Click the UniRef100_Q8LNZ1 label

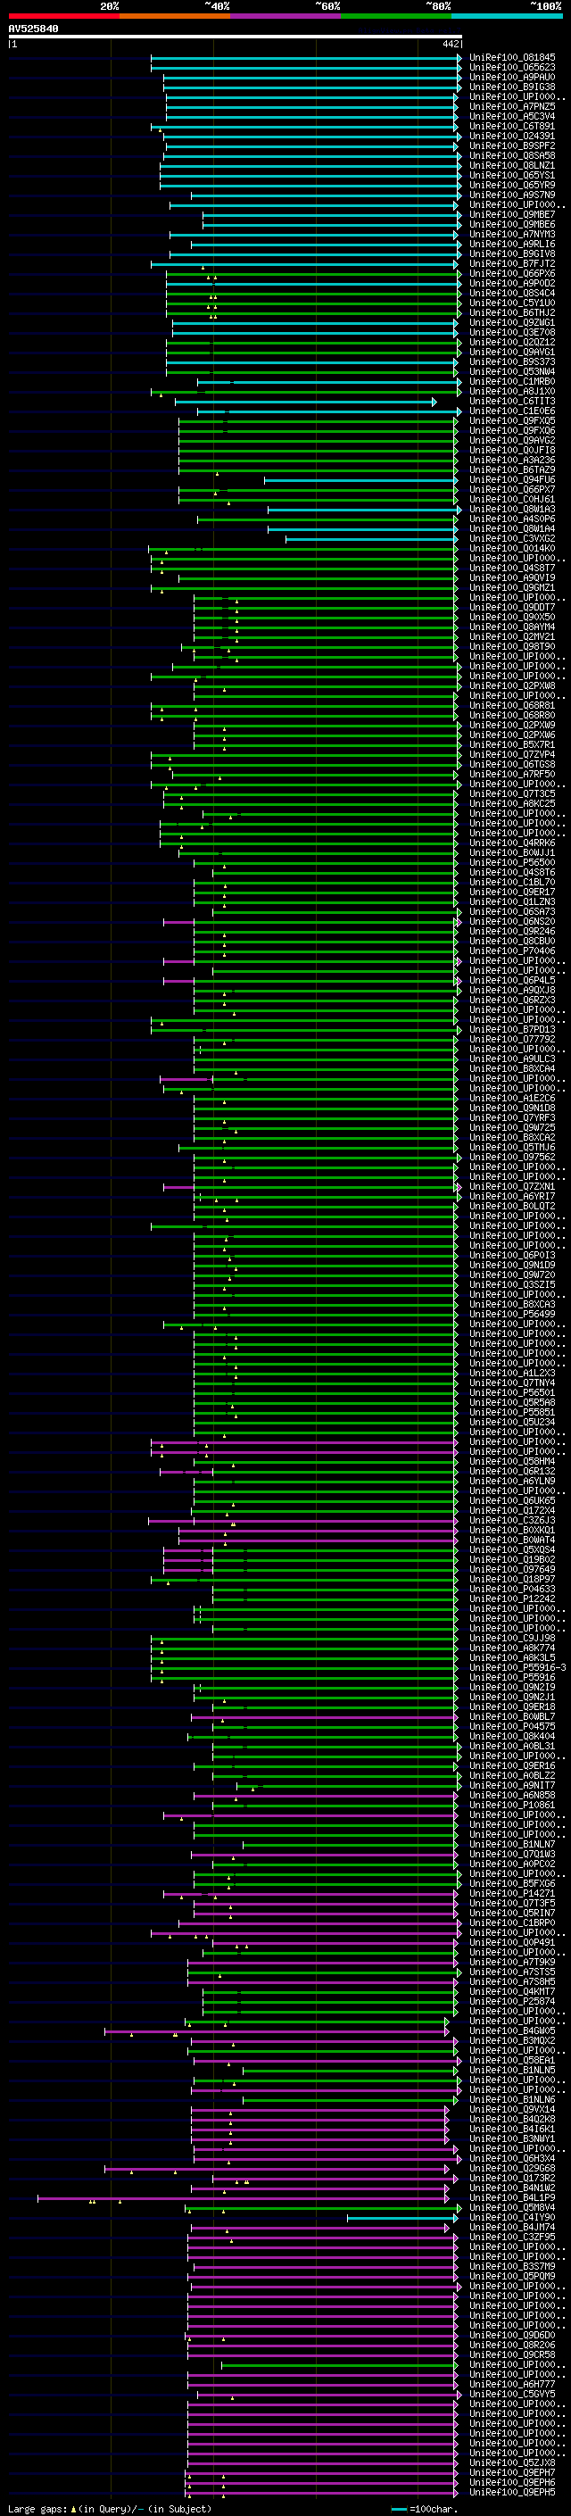tap(512, 165)
